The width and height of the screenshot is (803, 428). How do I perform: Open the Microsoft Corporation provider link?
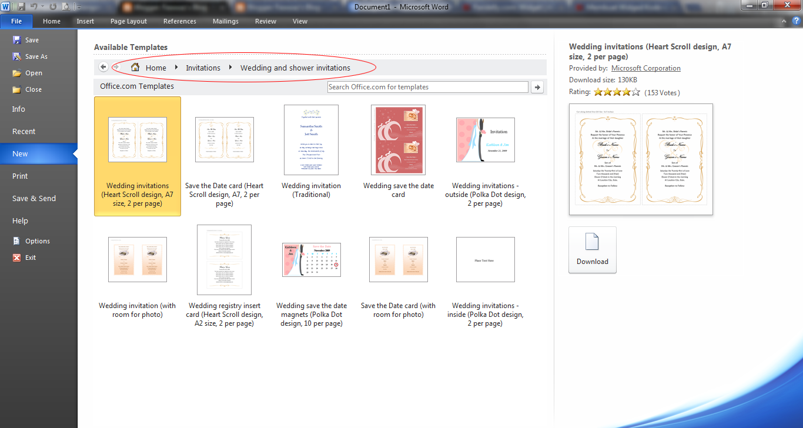coord(646,68)
